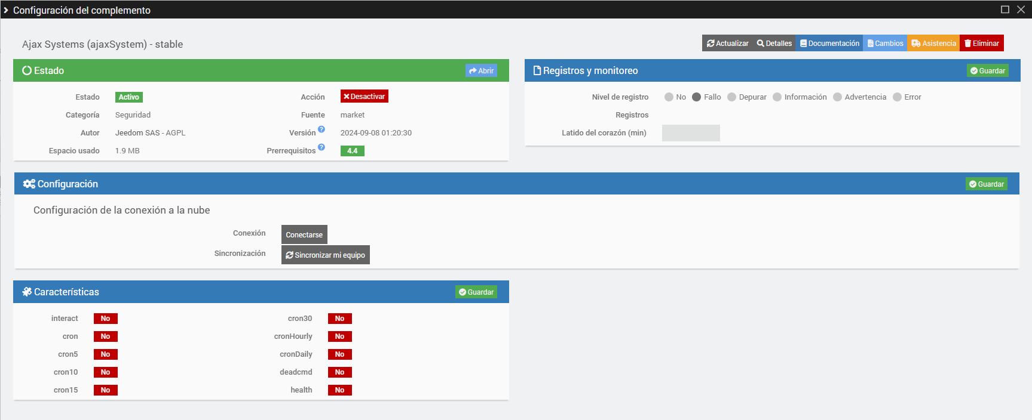Select log level Información
Image resolution: width=1032 pixels, height=420 pixels.
coord(777,97)
